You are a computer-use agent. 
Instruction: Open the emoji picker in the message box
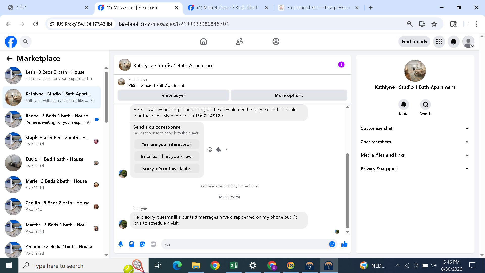click(332, 244)
